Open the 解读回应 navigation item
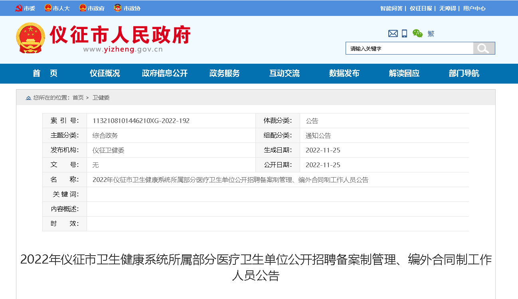Image resolution: width=518 pixels, height=299 pixels. pos(404,73)
